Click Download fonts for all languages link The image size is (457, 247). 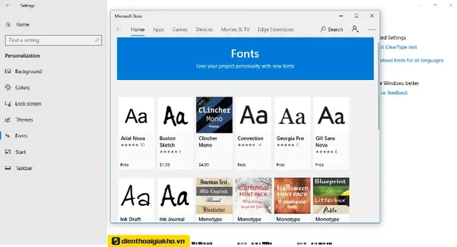pos(411,60)
